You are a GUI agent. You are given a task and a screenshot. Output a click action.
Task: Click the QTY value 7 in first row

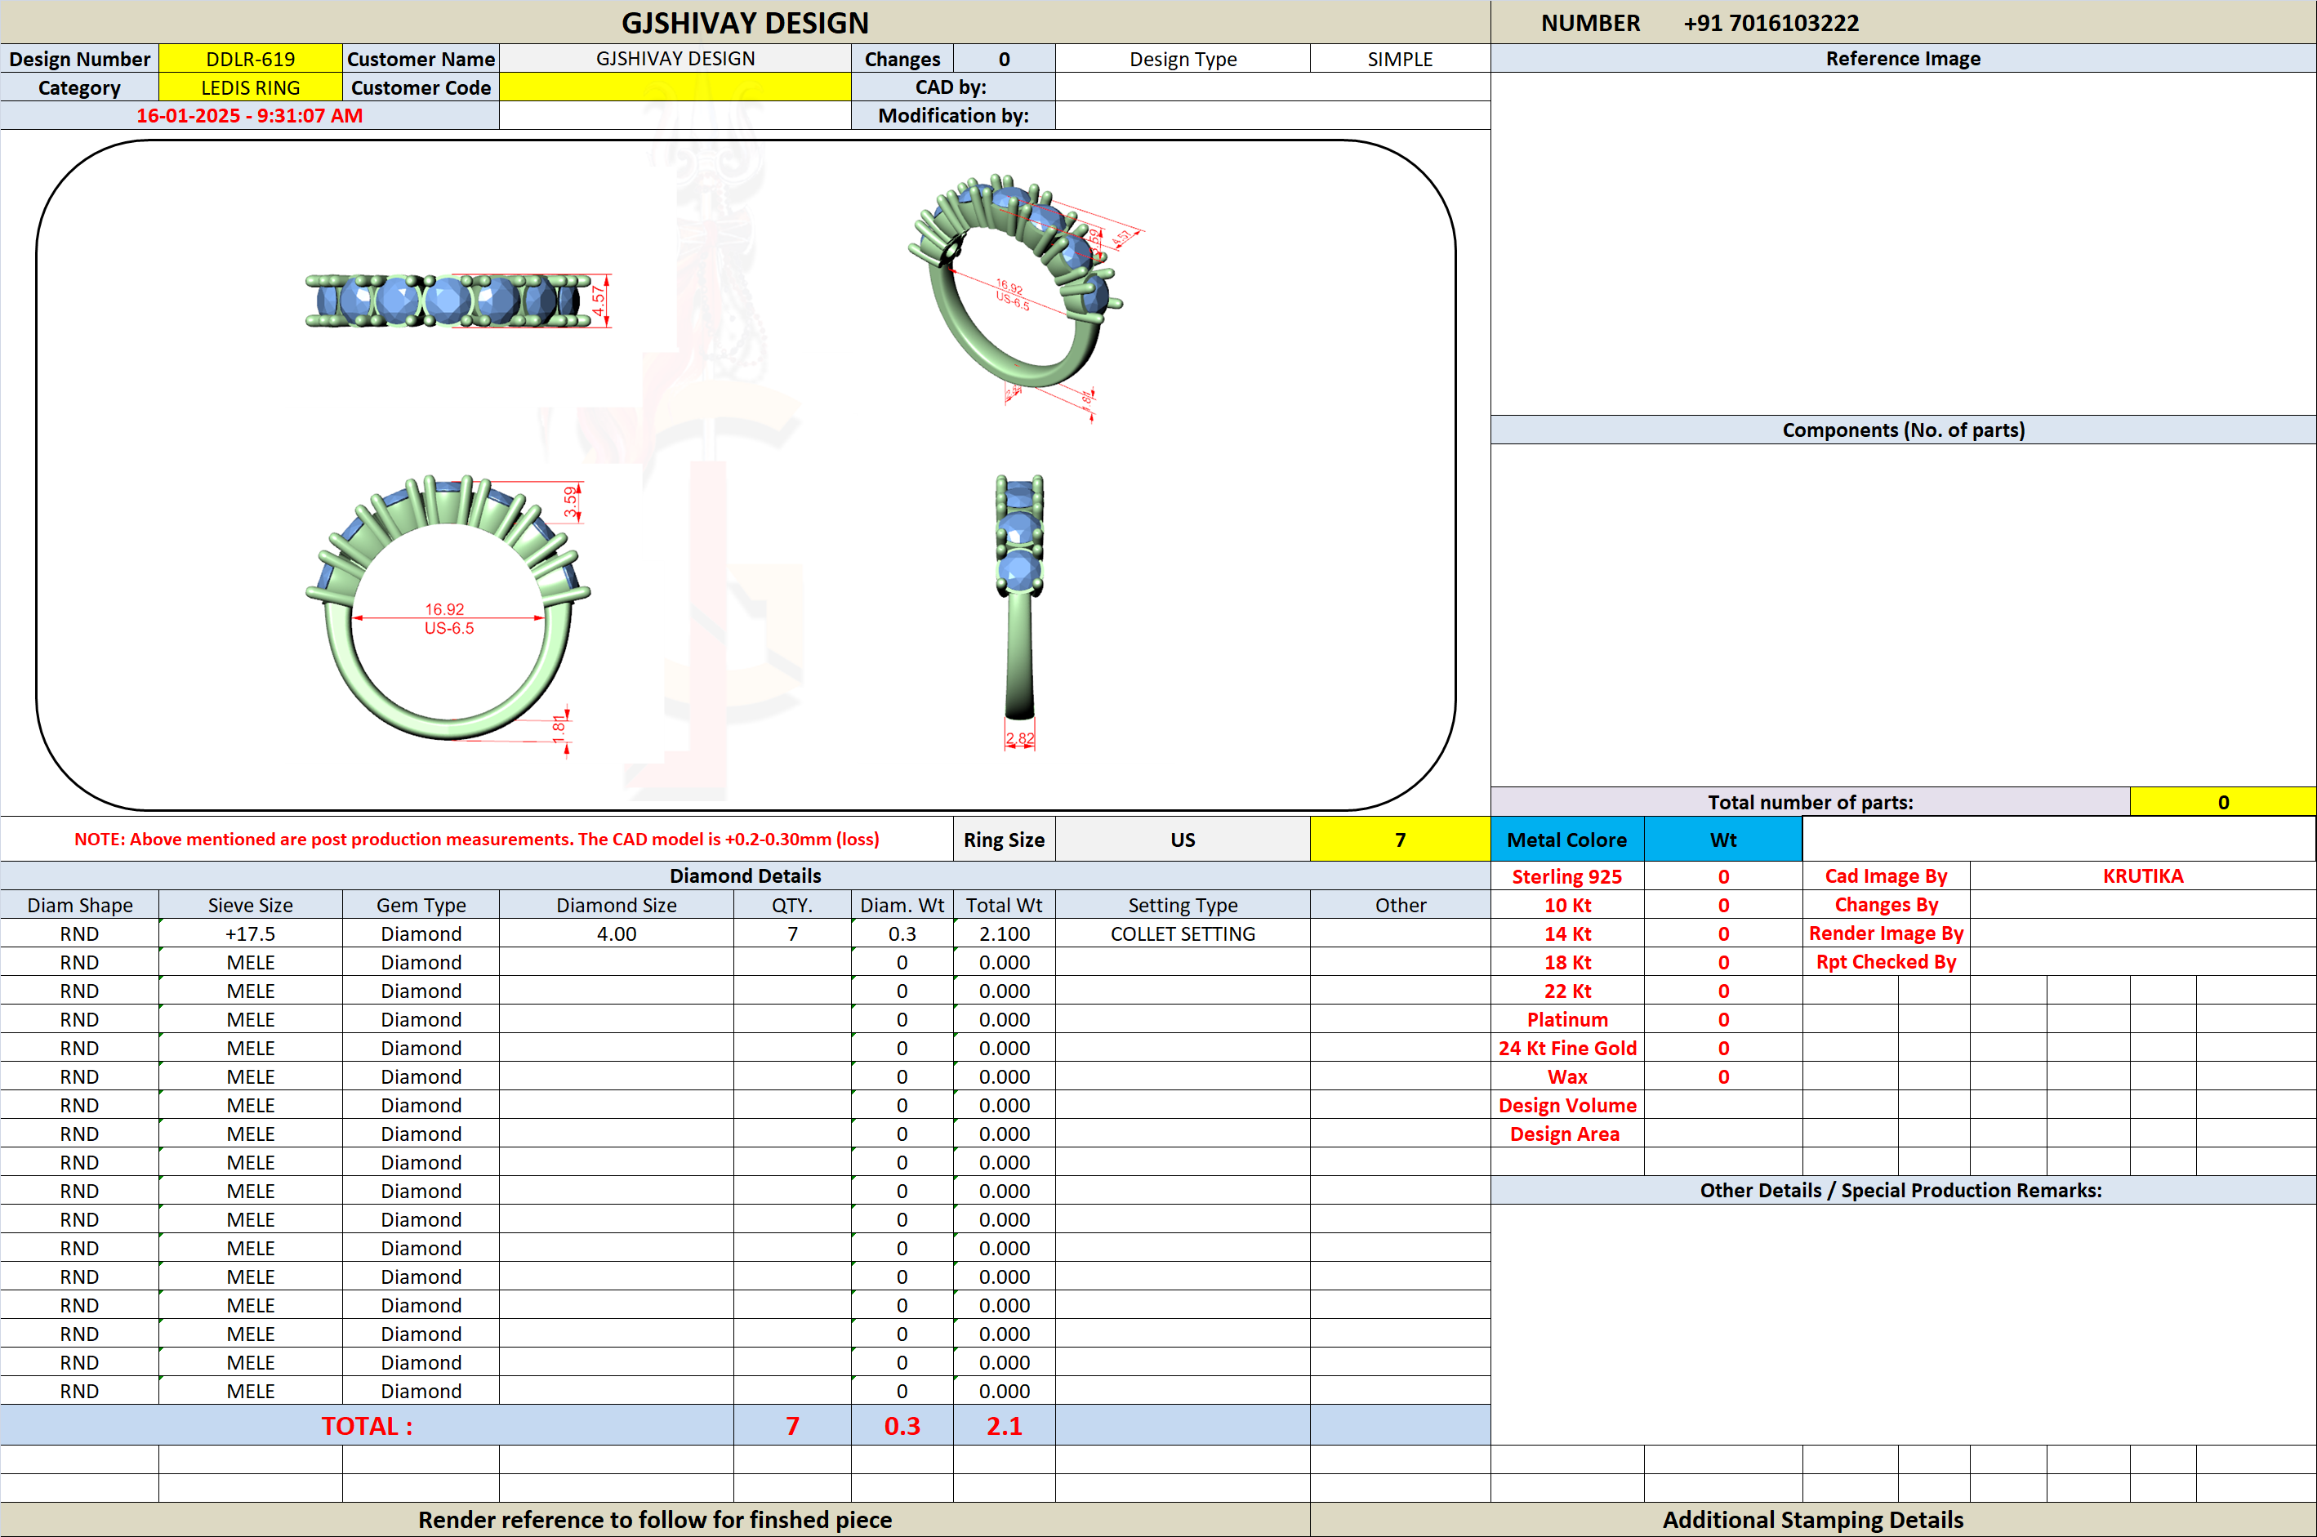click(792, 933)
